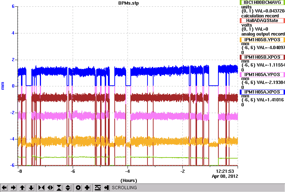Click the (Hours) x-axis label
This screenshot has height=192, width=285.
coord(129,181)
